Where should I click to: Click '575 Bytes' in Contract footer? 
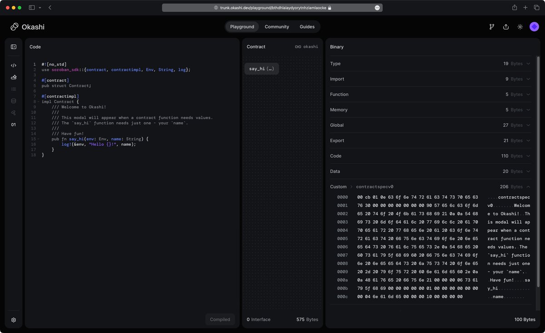[x=307, y=319]
